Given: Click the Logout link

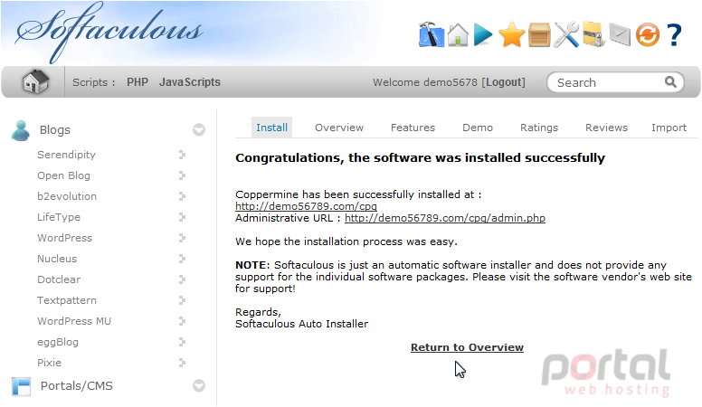Looking at the screenshot, I should click(504, 82).
